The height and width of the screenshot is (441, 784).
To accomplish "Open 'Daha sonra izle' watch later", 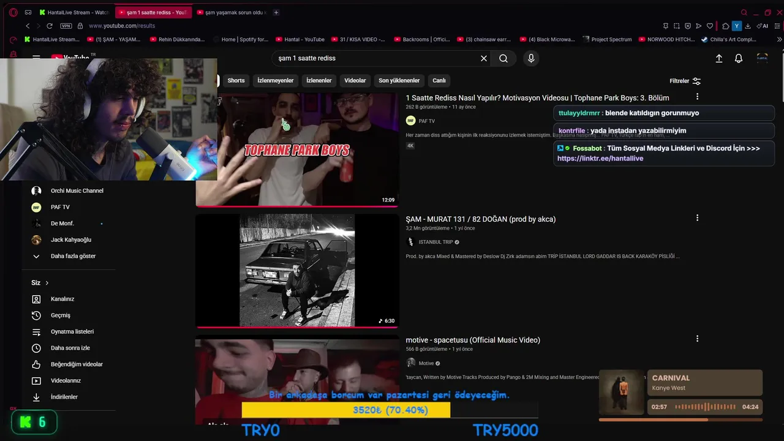I will click(69, 348).
